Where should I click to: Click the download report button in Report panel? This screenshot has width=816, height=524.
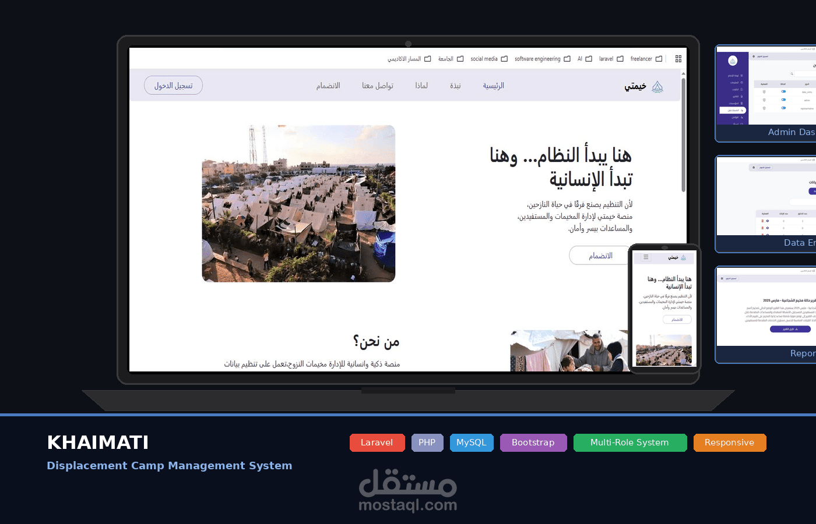tap(790, 329)
